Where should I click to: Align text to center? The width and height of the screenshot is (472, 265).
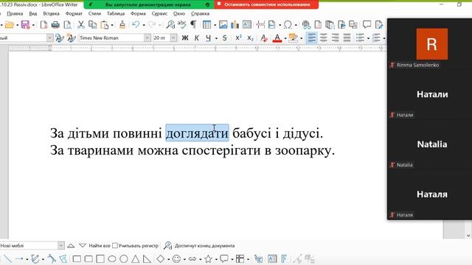323,38
